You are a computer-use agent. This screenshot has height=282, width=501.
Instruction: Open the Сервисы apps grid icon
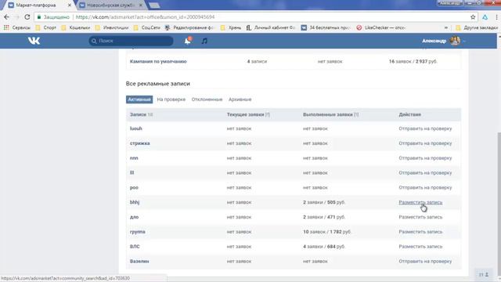pos(6,28)
